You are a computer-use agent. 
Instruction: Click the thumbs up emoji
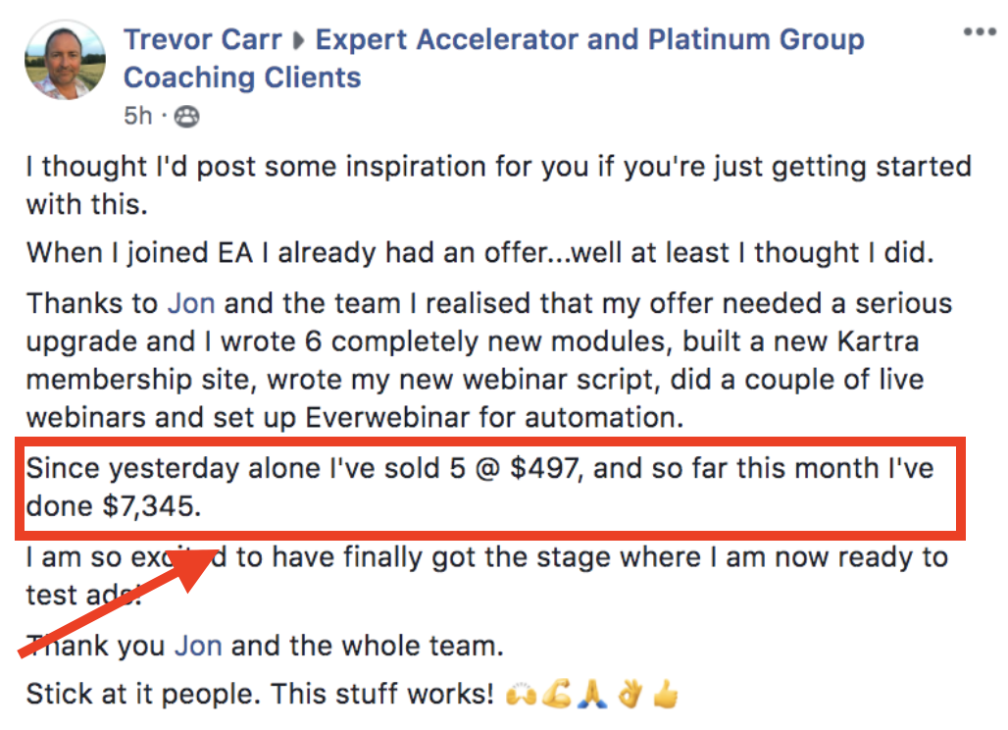tap(666, 694)
